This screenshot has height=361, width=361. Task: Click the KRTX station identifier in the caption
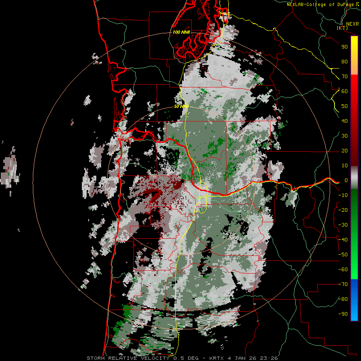pos(217,358)
